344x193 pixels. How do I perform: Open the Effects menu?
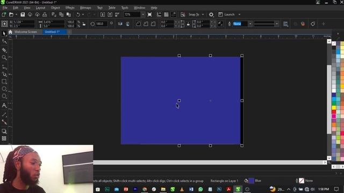pos(70,8)
